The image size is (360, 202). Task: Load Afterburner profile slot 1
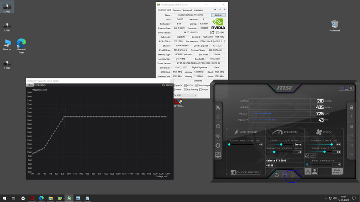click(x=351, y=117)
